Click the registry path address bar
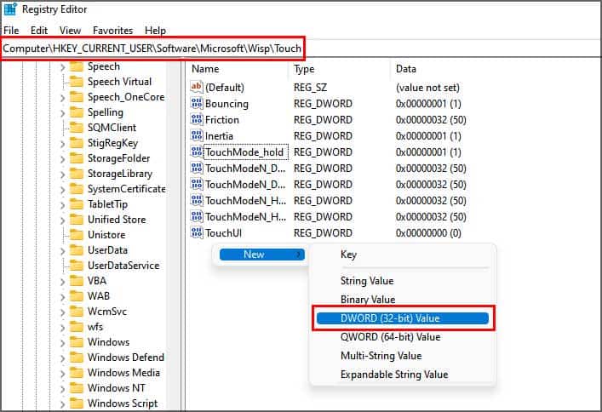 tap(152, 49)
